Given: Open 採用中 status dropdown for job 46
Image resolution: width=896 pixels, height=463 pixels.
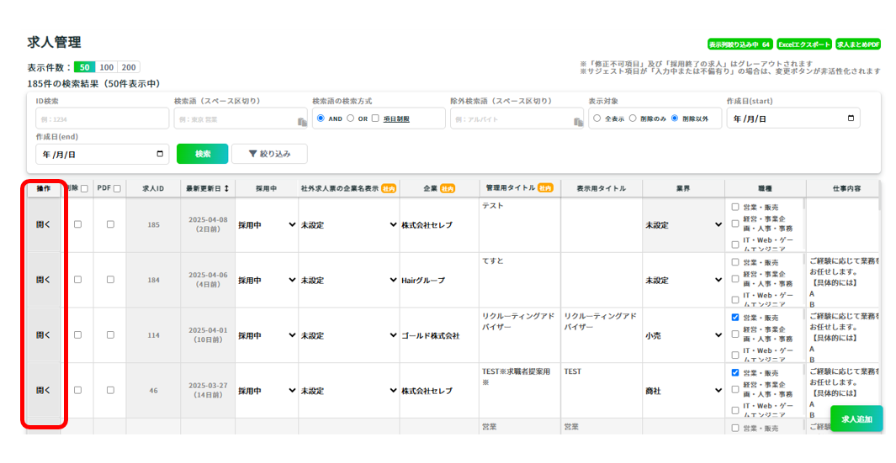Looking at the screenshot, I should click(267, 391).
